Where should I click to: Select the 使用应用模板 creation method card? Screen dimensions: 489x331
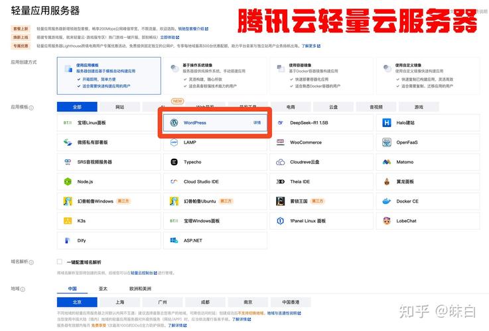coord(109,75)
